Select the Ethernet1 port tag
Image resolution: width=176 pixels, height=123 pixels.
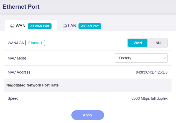pos(35,43)
